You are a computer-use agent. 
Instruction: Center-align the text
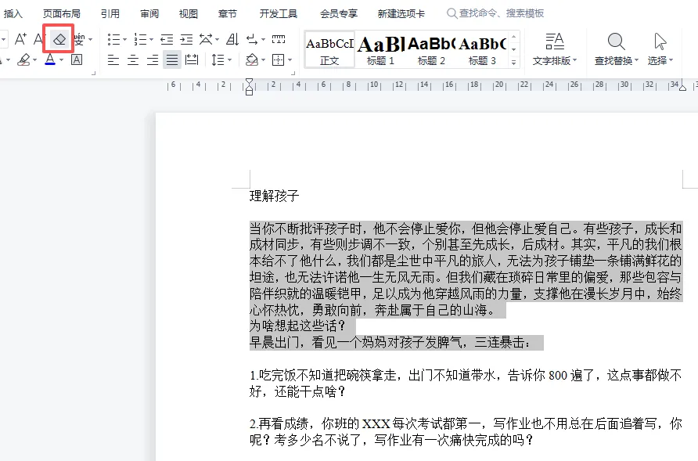tap(133, 59)
